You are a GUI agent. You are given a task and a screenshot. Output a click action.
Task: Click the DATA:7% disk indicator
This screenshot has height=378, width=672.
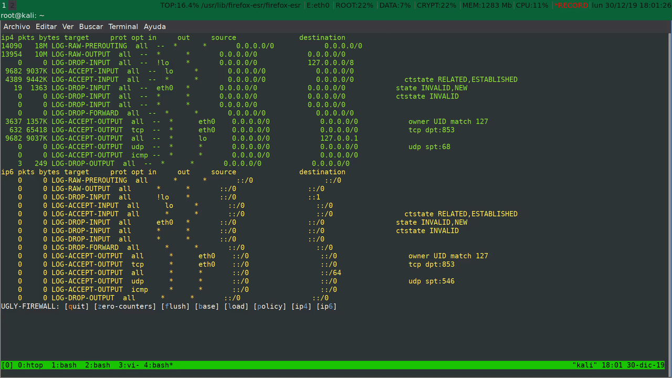tap(395, 5)
